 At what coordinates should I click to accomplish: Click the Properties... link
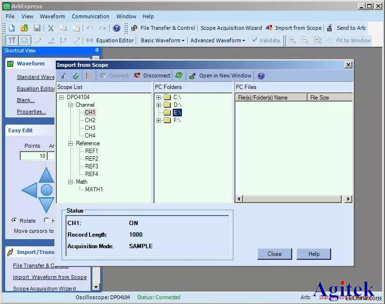[31, 112]
